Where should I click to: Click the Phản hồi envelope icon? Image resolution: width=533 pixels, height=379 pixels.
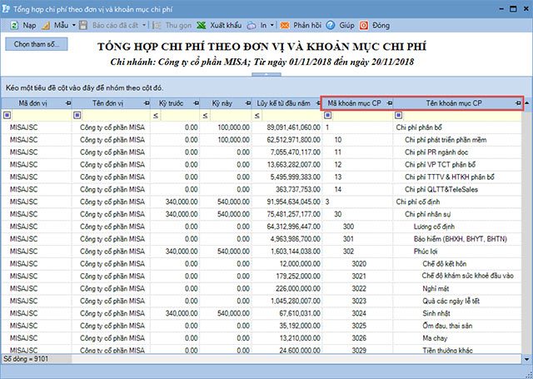pos(285,25)
